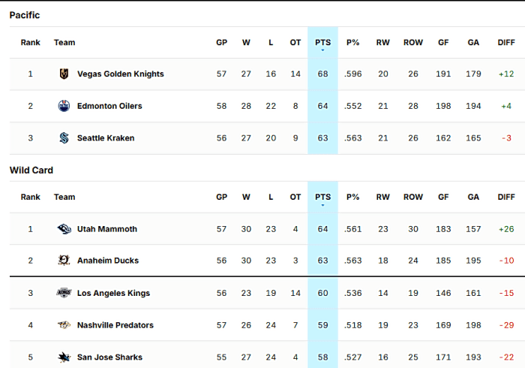Sort Wild Card table by GF header
Viewport: 525px width, 368px height.
tap(443, 197)
